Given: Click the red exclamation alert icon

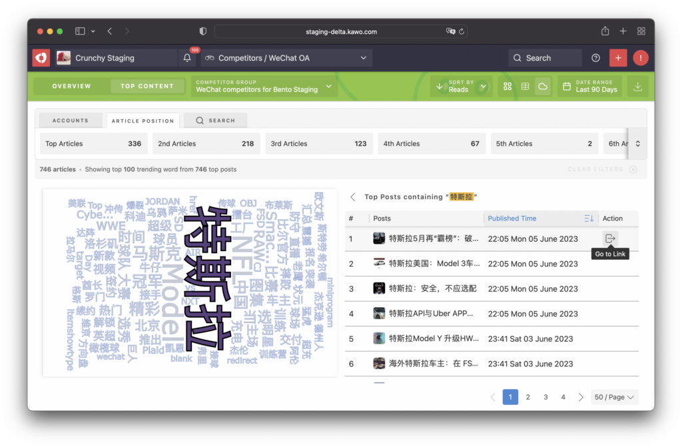Looking at the screenshot, I should coord(640,58).
